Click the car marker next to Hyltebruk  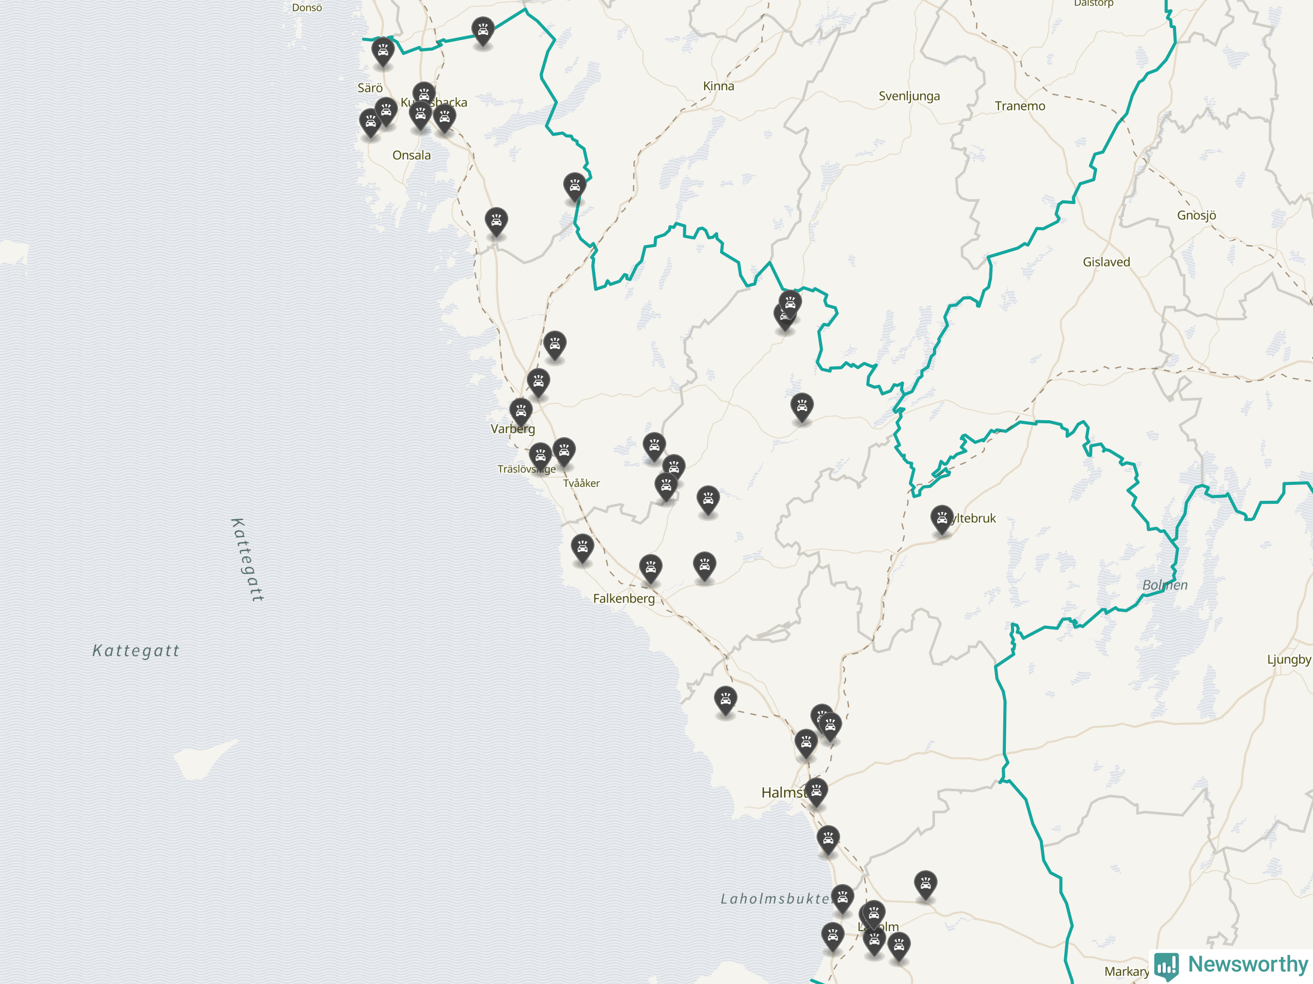pyautogui.click(x=942, y=520)
